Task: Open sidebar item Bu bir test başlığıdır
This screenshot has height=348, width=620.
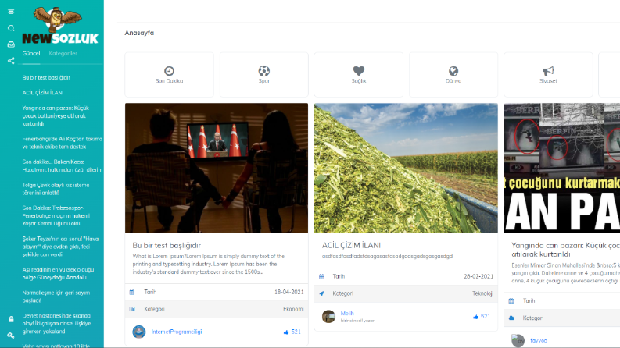Action: tap(46, 78)
